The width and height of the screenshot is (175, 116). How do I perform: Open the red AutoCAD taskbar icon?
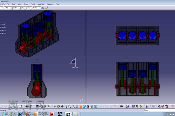click(52, 114)
